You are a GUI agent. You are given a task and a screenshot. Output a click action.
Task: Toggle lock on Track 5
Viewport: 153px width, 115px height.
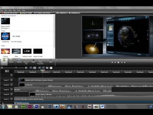click(x=11, y=89)
